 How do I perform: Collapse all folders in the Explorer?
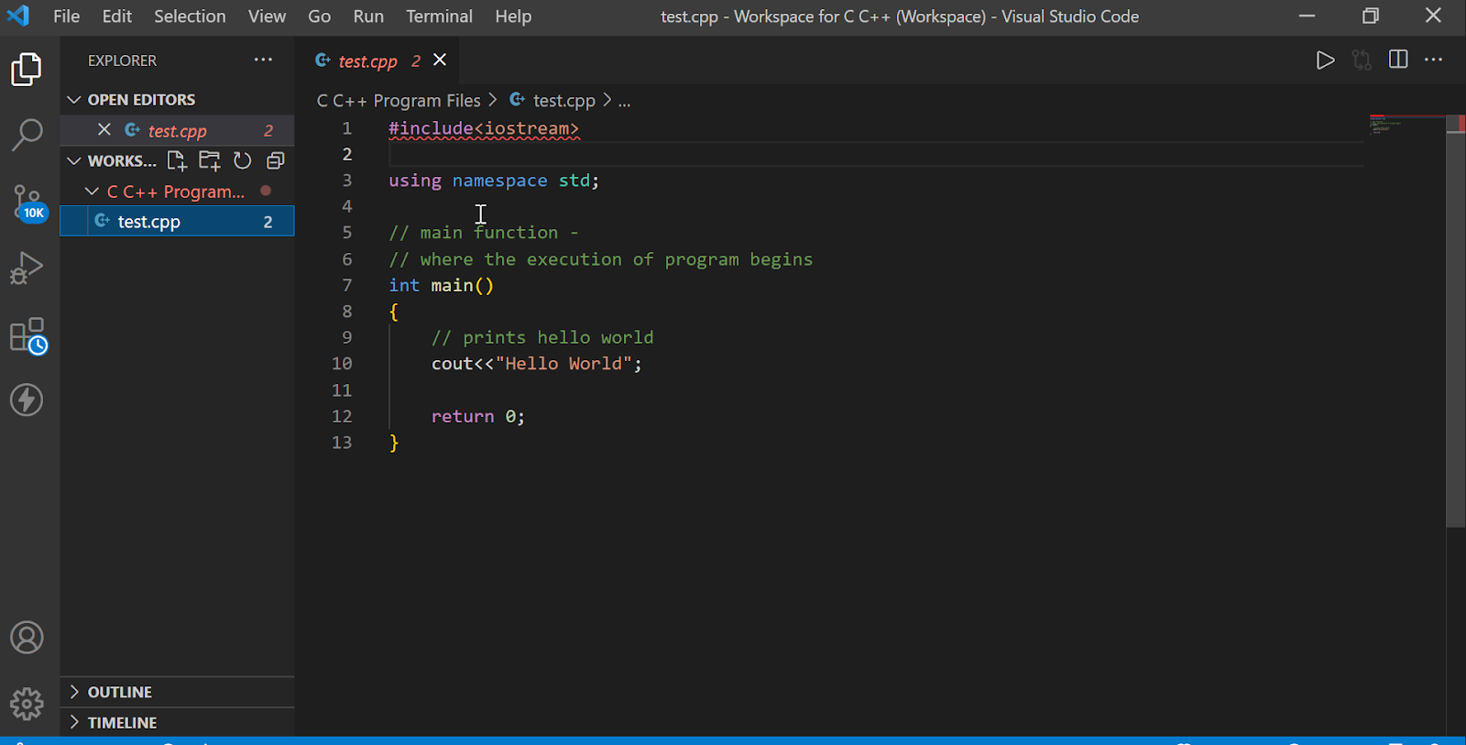(275, 161)
